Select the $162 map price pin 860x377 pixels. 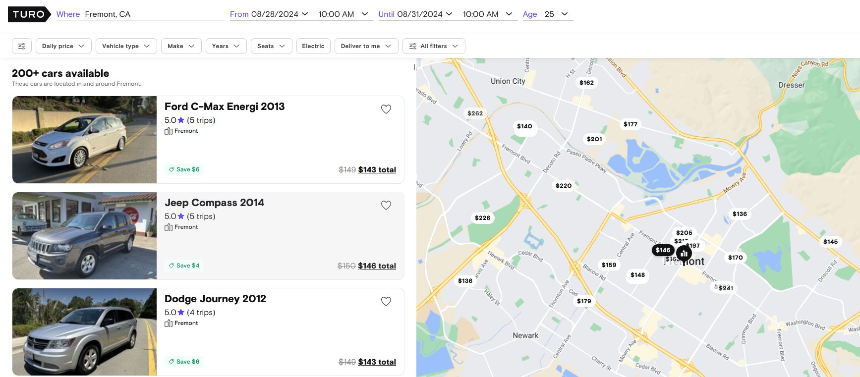point(586,83)
